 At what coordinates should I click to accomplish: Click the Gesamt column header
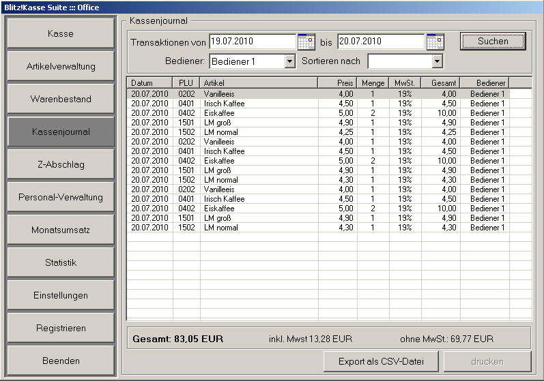pyautogui.click(x=441, y=82)
